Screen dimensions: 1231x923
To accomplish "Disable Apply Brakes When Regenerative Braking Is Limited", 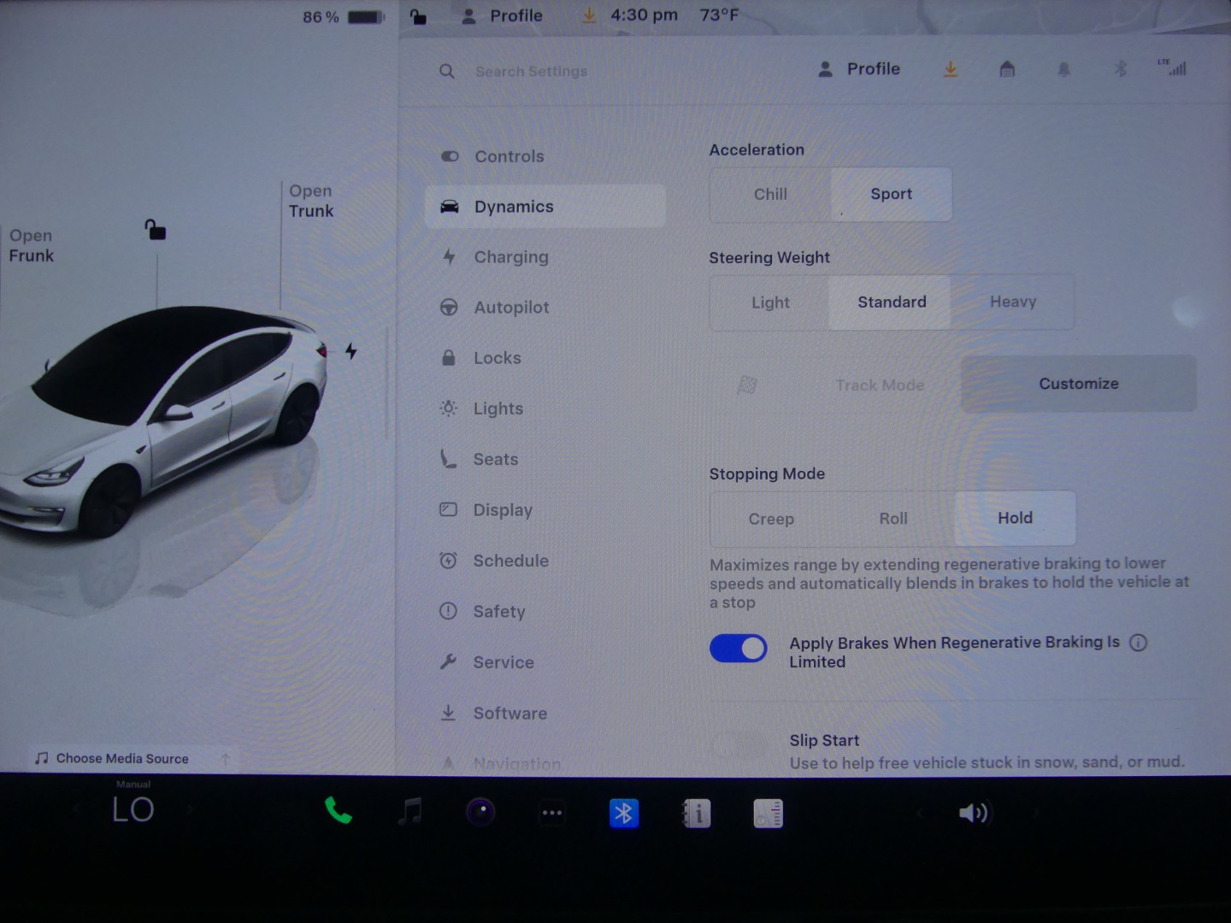I will pyautogui.click(x=738, y=649).
